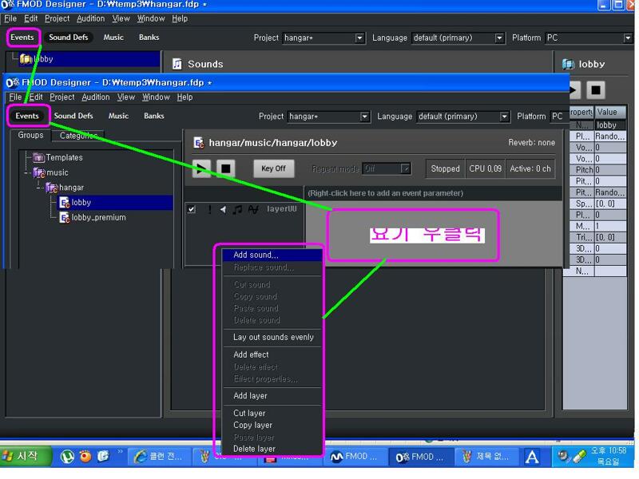This screenshot has height=479, width=639.
Task: Stop the lobby event in front window
Action: click(225, 168)
